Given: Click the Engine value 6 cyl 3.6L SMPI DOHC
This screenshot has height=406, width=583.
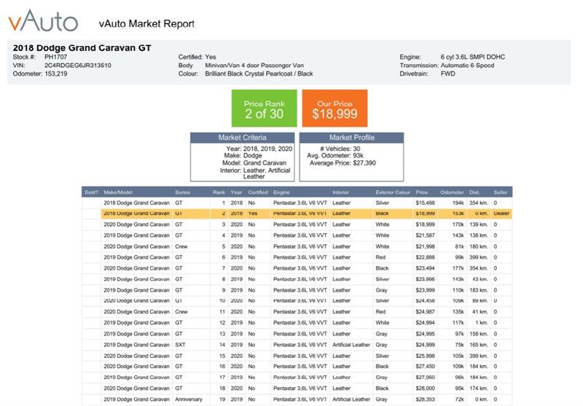Looking at the screenshot, I should [472, 57].
